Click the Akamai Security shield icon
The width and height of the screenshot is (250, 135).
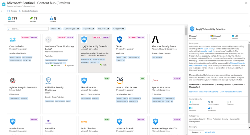pos(84,81)
